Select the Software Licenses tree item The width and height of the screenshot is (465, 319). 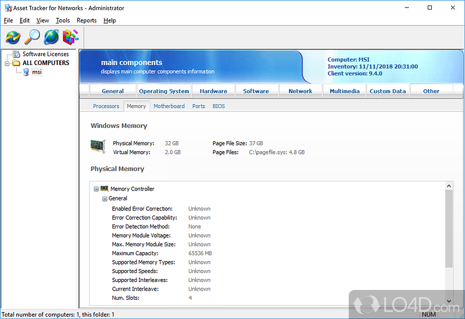click(46, 54)
